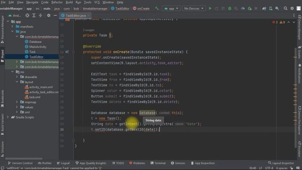Screen dimensions: 302x170
Task: Collapse the app module node
Action: 8,22
